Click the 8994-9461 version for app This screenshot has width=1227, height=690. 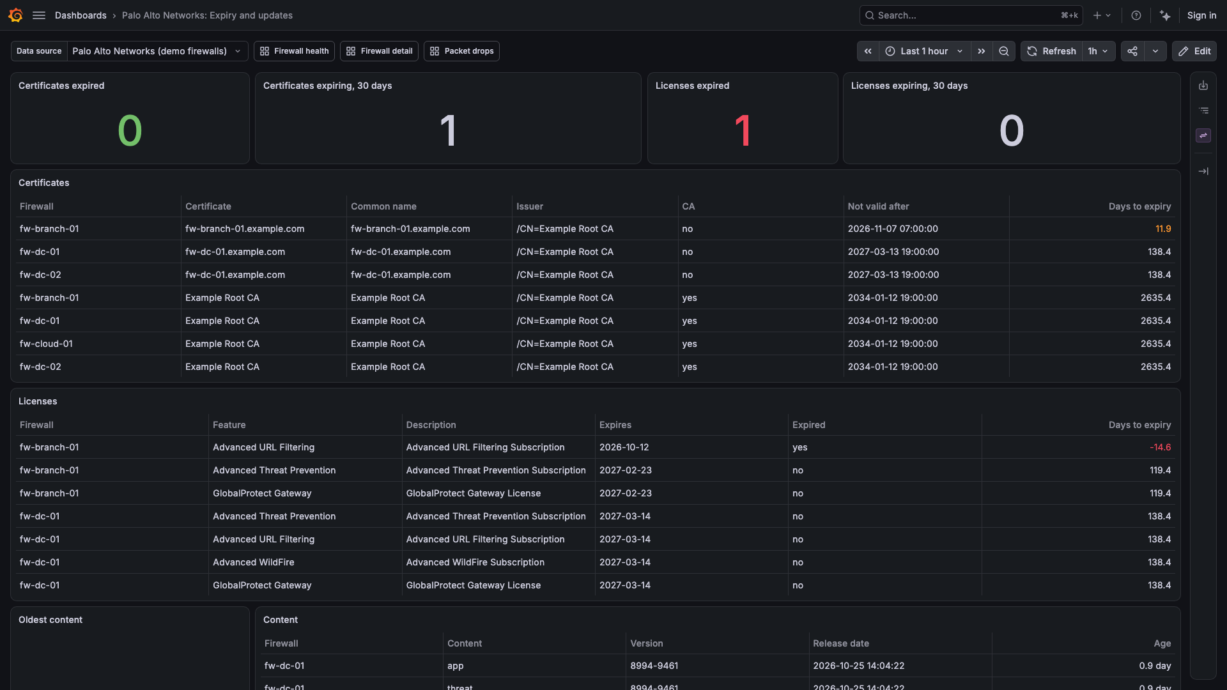(654, 666)
